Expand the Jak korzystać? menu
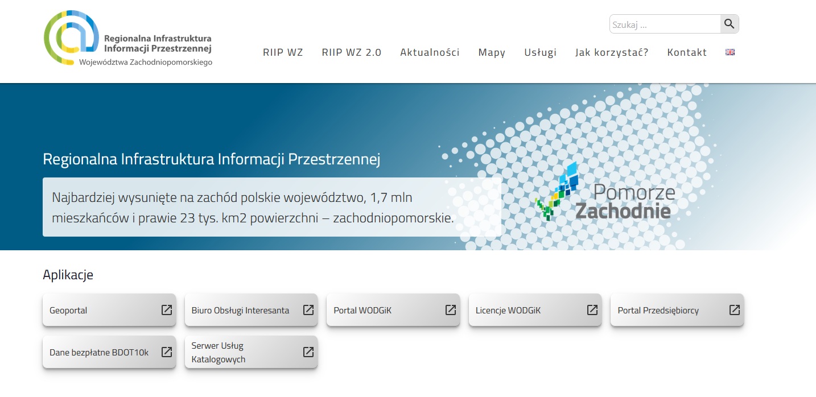816x397 pixels. coord(612,52)
